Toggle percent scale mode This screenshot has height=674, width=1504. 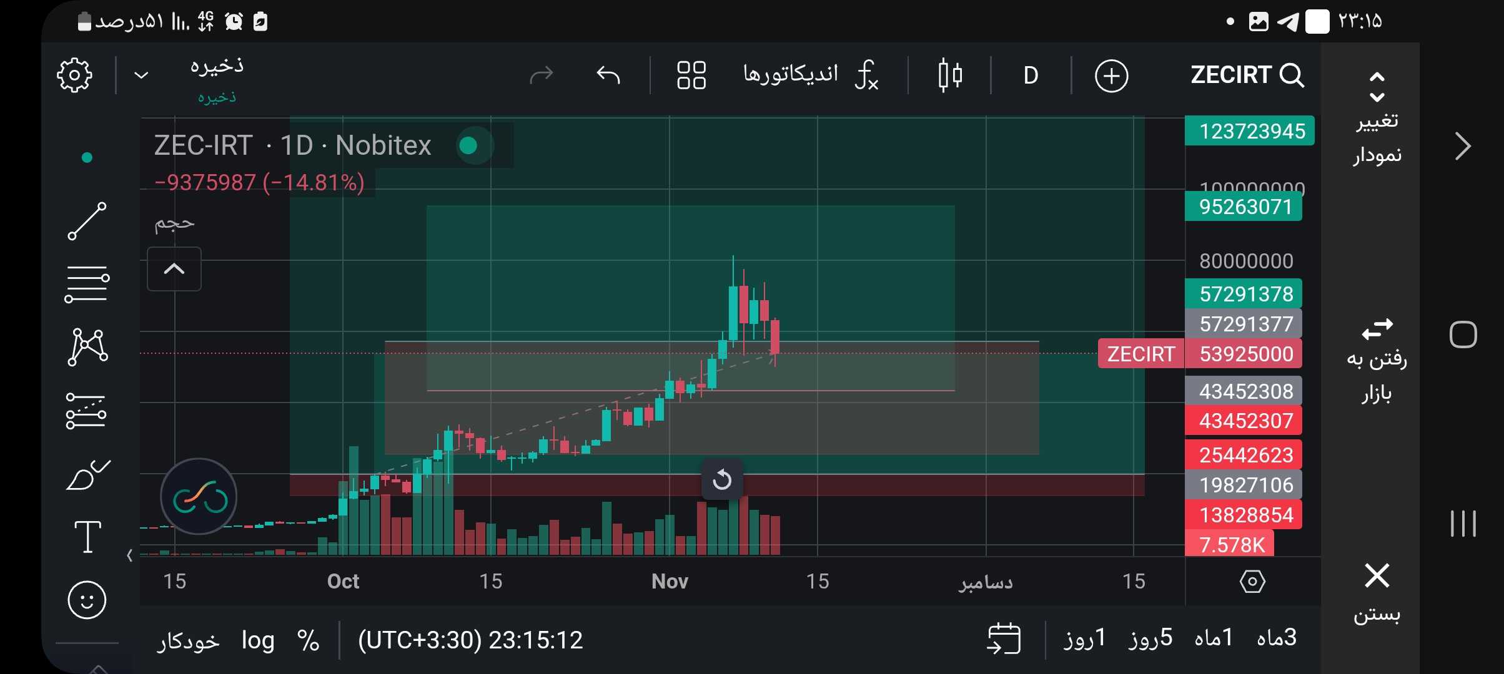(x=308, y=640)
